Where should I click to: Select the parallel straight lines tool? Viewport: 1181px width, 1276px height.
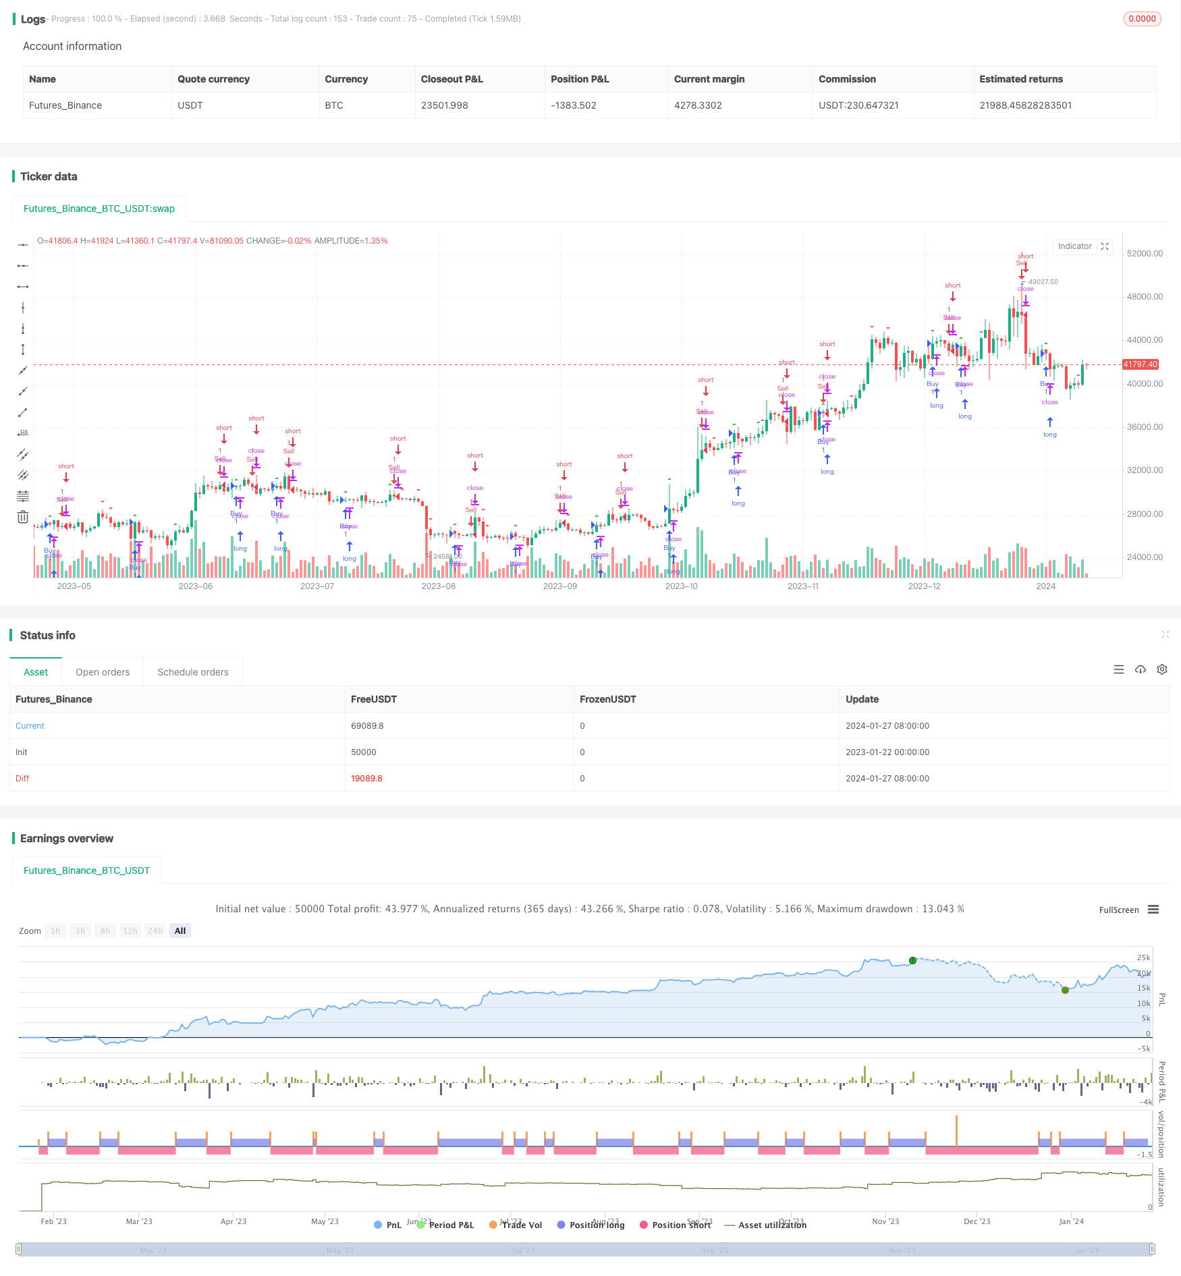coord(23,475)
